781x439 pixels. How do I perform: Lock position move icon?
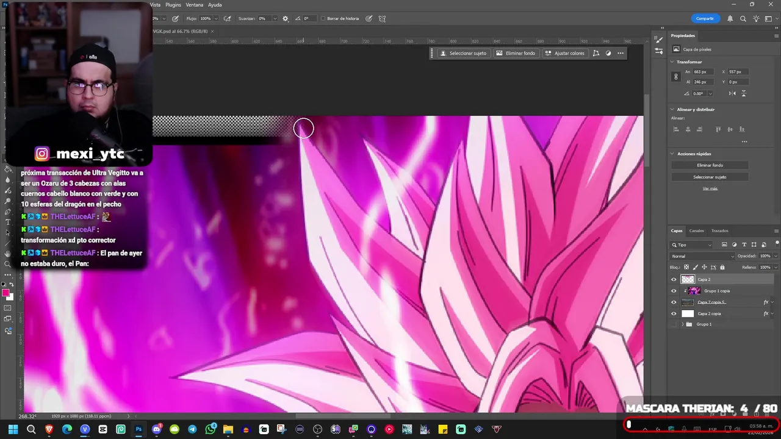pyautogui.click(x=704, y=267)
